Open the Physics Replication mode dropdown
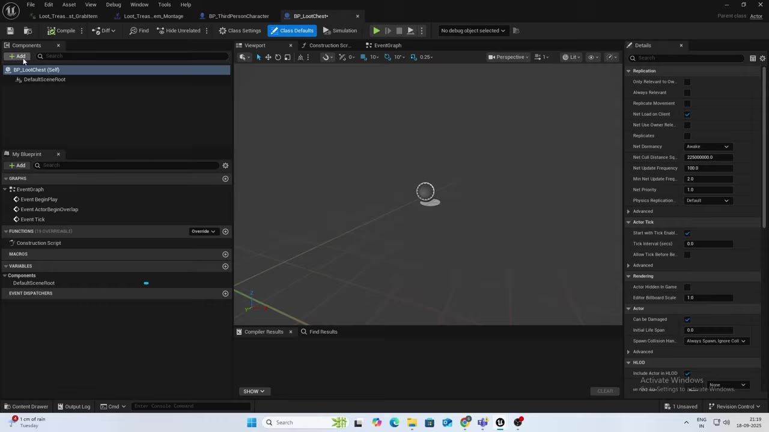 (x=708, y=200)
